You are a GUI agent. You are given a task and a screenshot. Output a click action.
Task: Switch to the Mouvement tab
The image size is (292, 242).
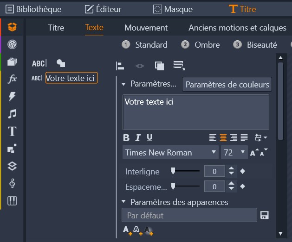(x=146, y=28)
